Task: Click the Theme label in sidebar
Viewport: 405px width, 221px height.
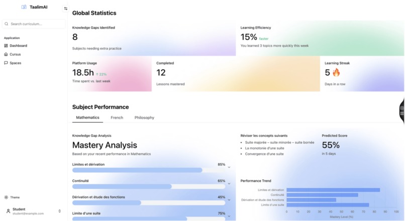Action: (15, 197)
